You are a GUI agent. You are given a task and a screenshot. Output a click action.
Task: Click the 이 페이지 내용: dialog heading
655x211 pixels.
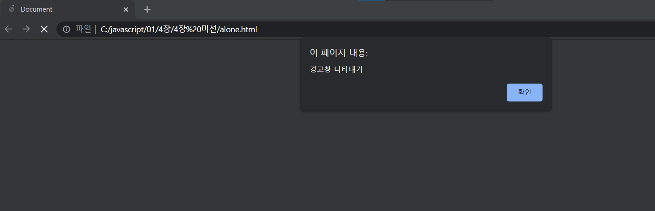point(339,53)
